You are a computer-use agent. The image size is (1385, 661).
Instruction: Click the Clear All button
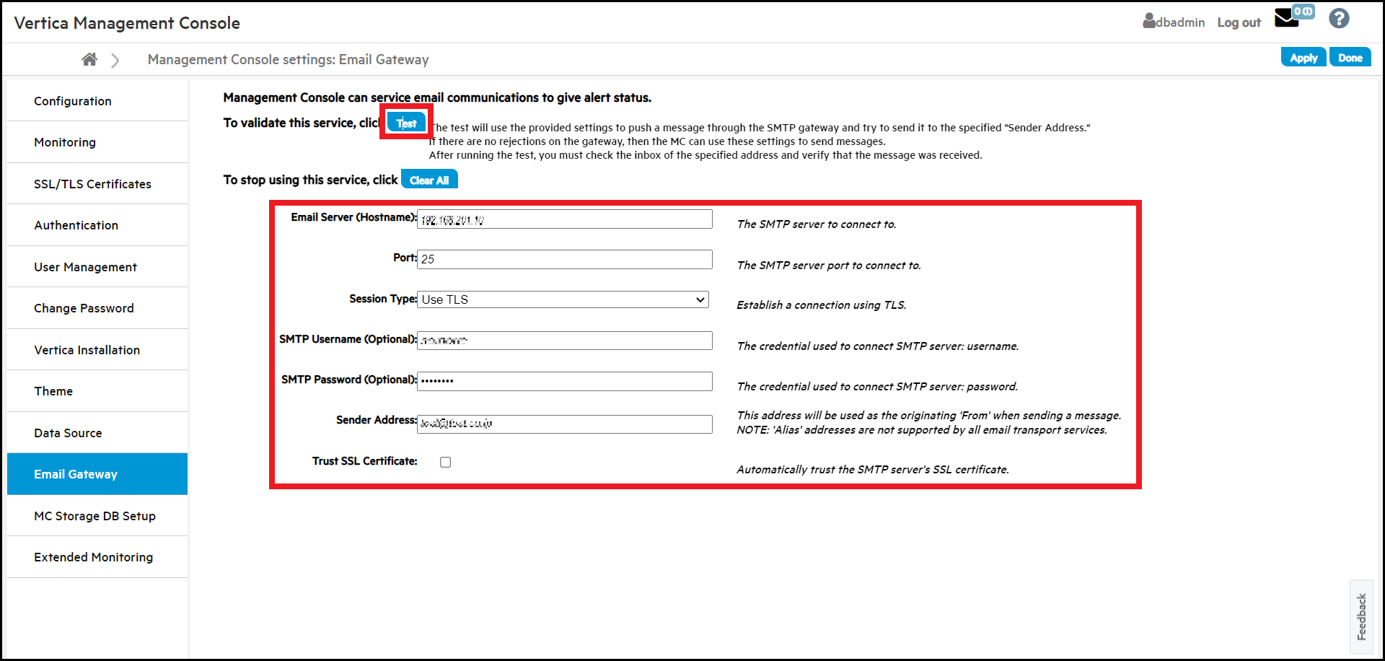pos(429,180)
